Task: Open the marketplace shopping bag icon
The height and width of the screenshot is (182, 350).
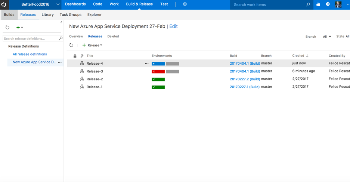Action: (318, 4)
